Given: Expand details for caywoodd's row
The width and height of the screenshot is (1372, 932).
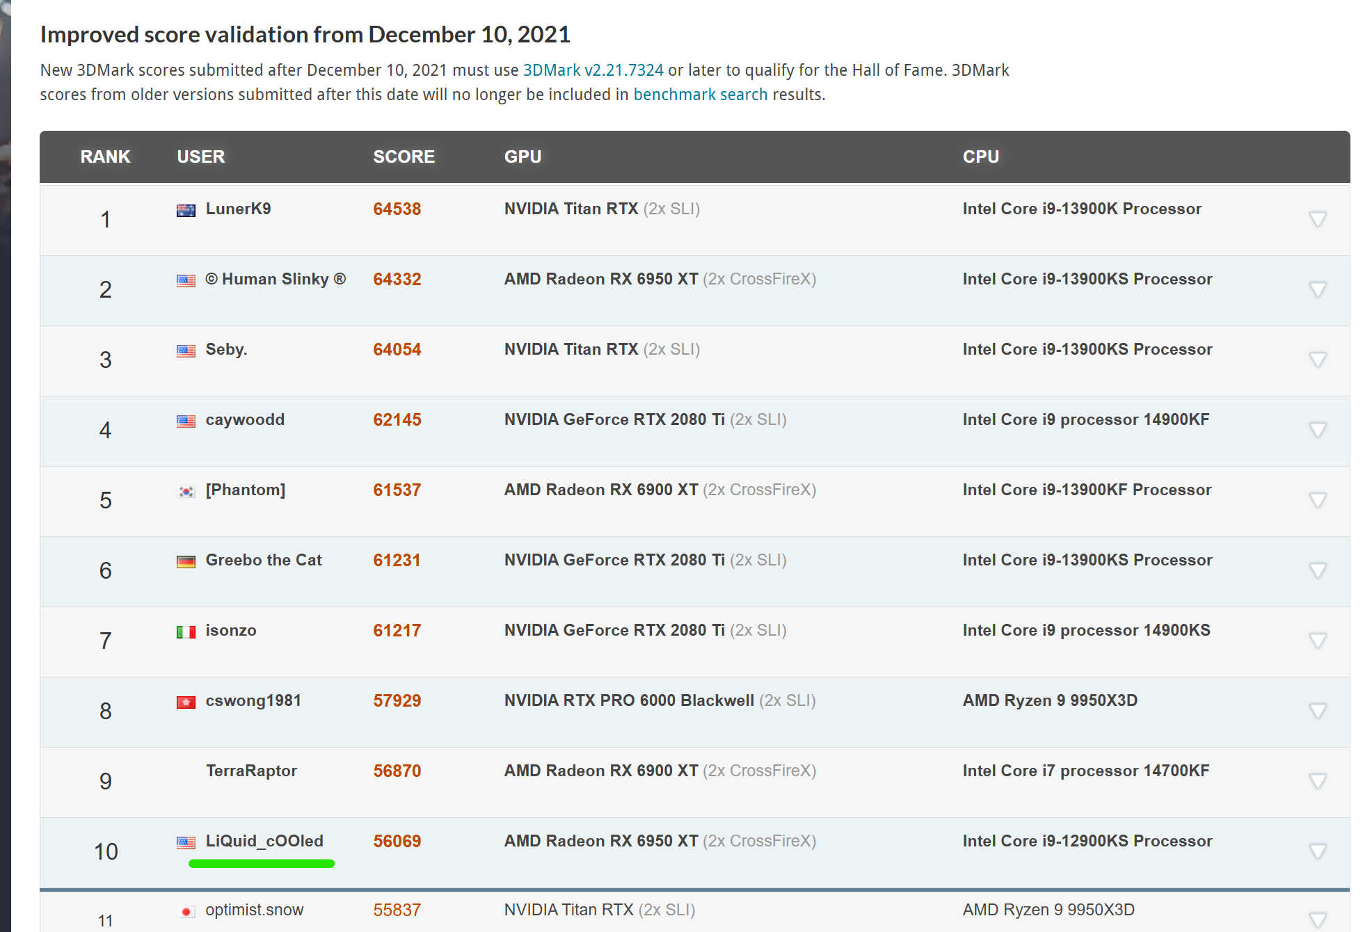Looking at the screenshot, I should [x=1317, y=430].
